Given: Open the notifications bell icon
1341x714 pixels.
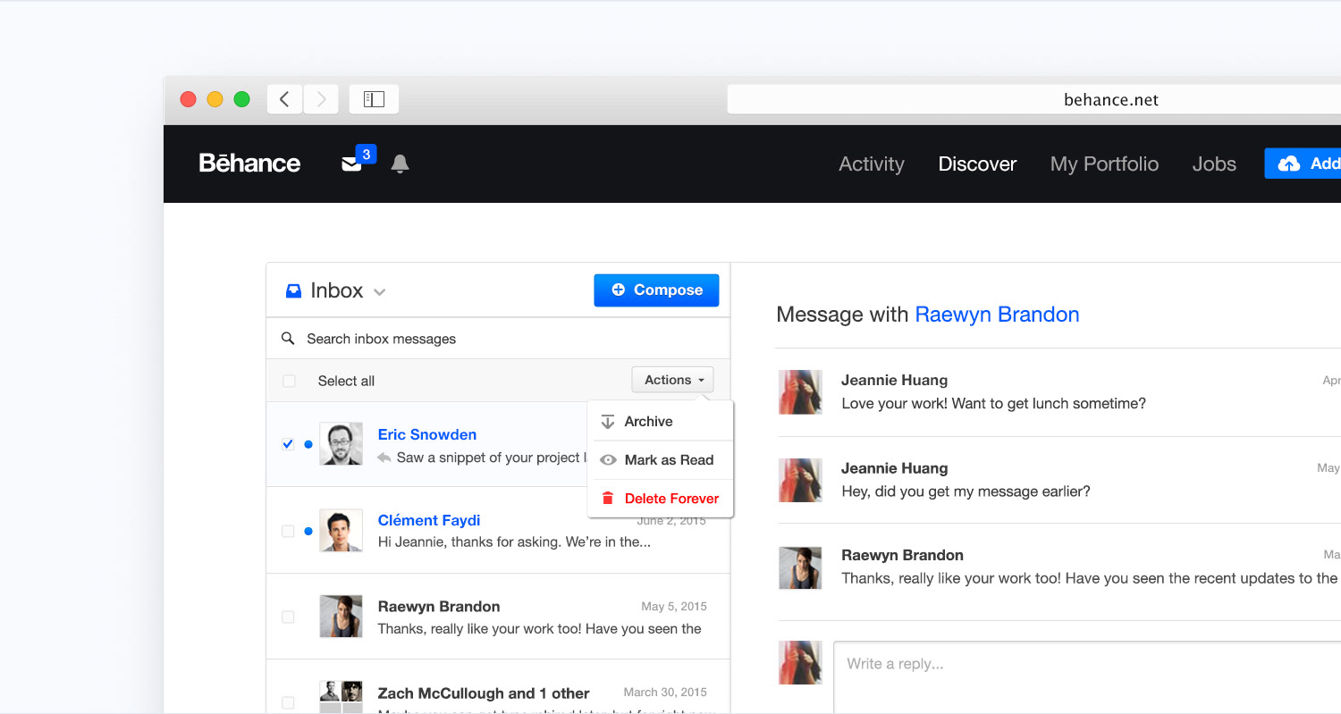Looking at the screenshot, I should (x=400, y=164).
